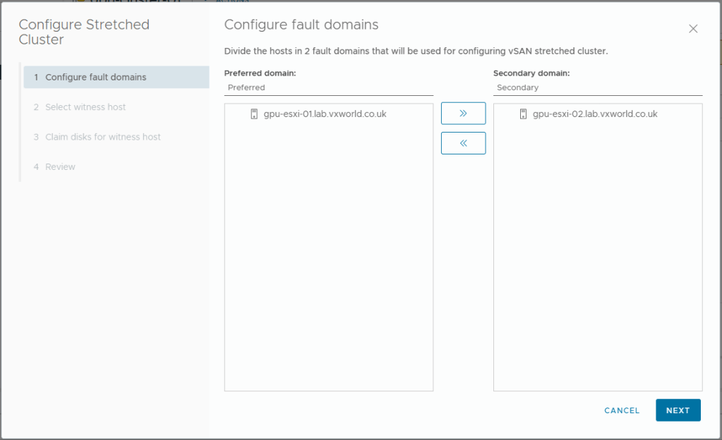Move host to Secondary domain with right arrows
722x440 pixels.
tap(463, 114)
